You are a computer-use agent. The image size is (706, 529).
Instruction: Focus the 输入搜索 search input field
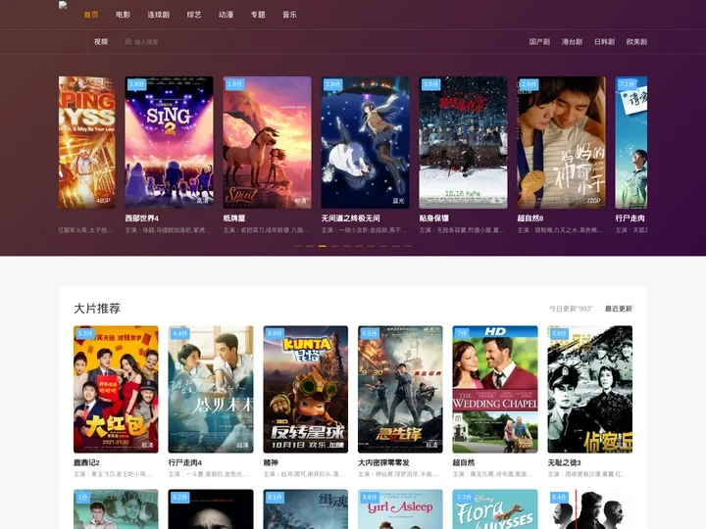coord(146,42)
